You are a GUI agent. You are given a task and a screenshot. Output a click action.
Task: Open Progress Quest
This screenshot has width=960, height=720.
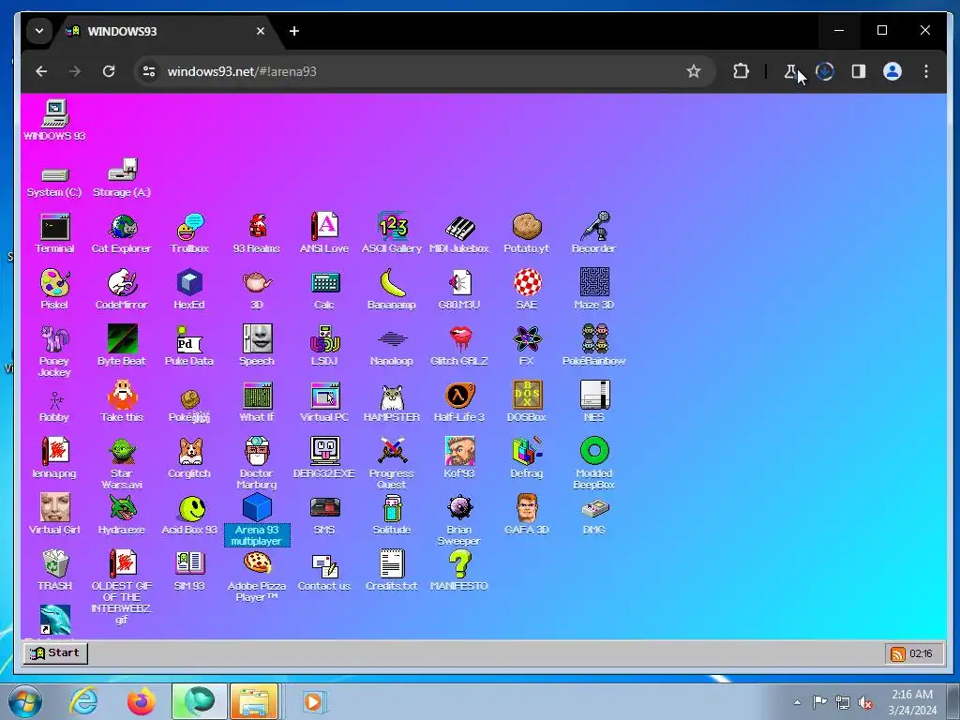[x=392, y=463]
